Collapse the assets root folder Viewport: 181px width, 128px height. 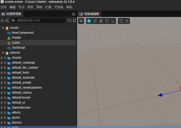pos(3,28)
